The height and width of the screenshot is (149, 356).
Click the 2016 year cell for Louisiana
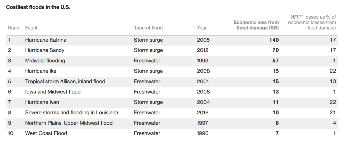tap(203, 113)
